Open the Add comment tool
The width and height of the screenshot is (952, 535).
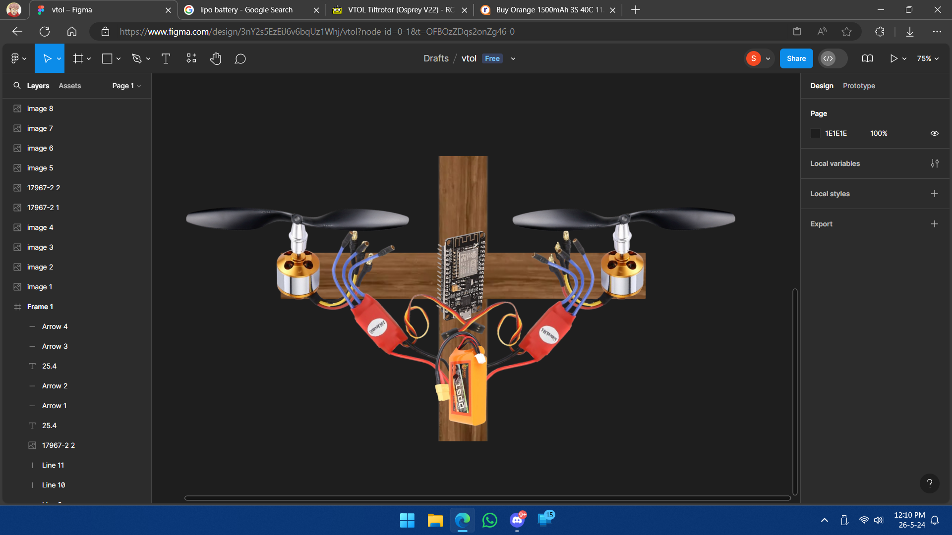pyautogui.click(x=240, y=58)
